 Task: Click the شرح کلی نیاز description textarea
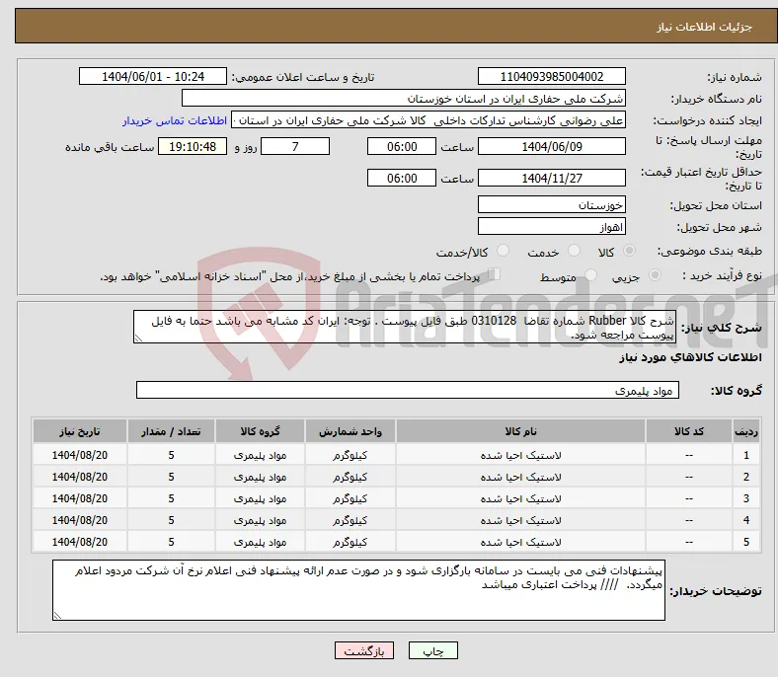(x=404, y=327)
